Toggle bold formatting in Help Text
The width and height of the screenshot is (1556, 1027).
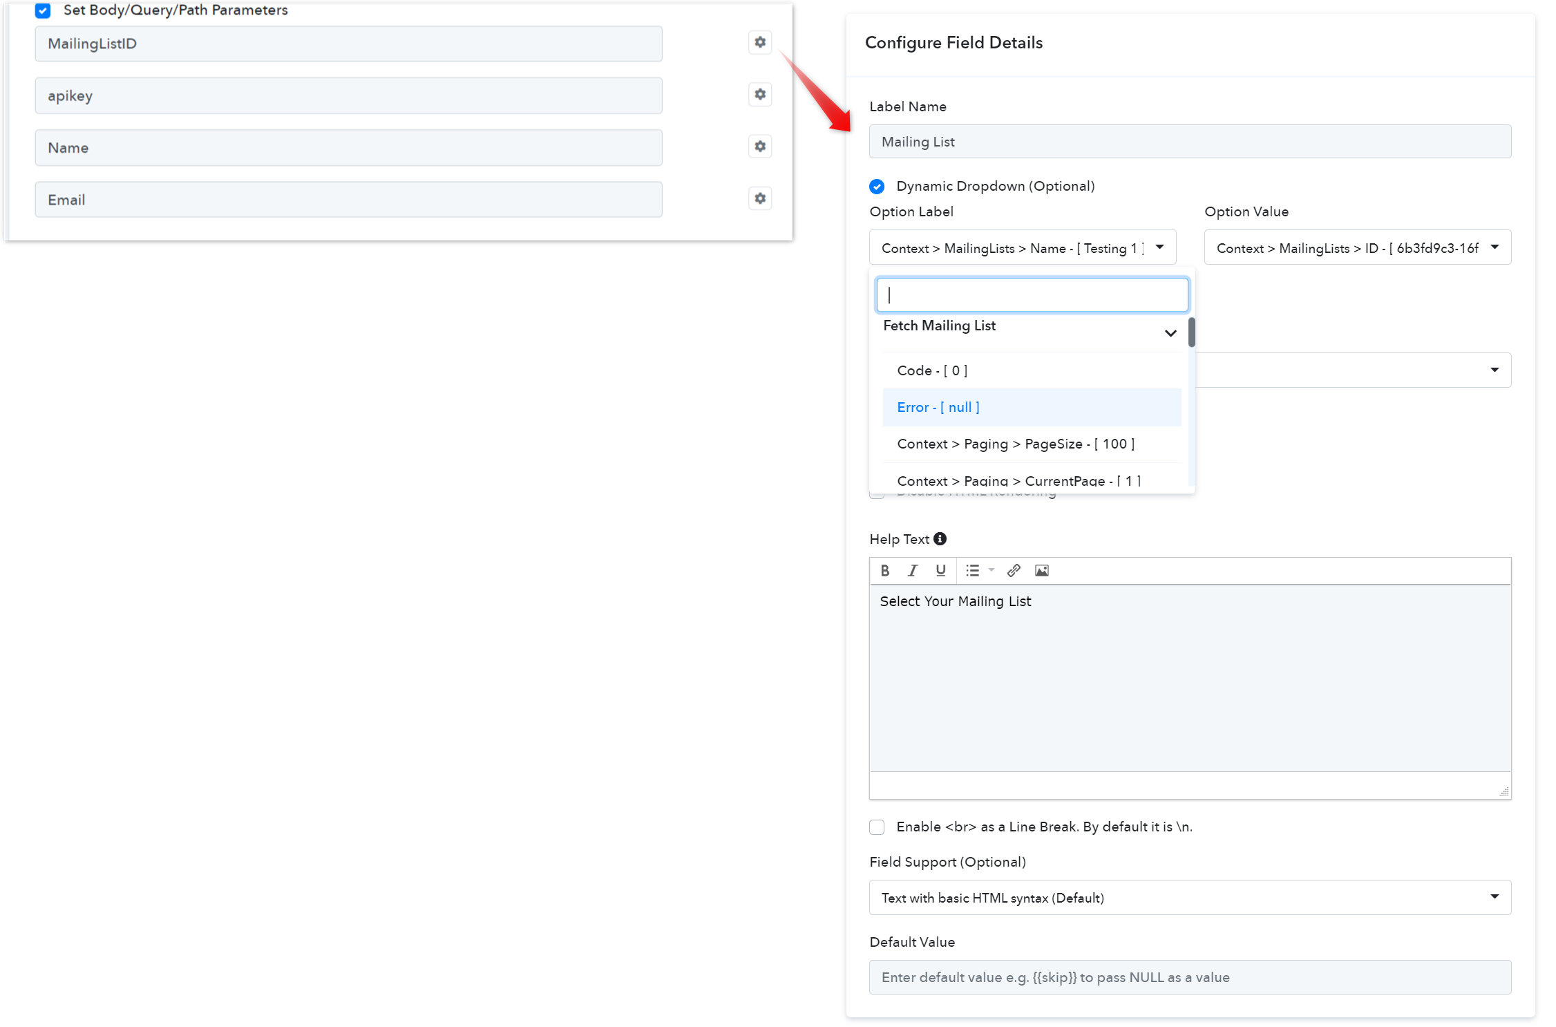884,570
